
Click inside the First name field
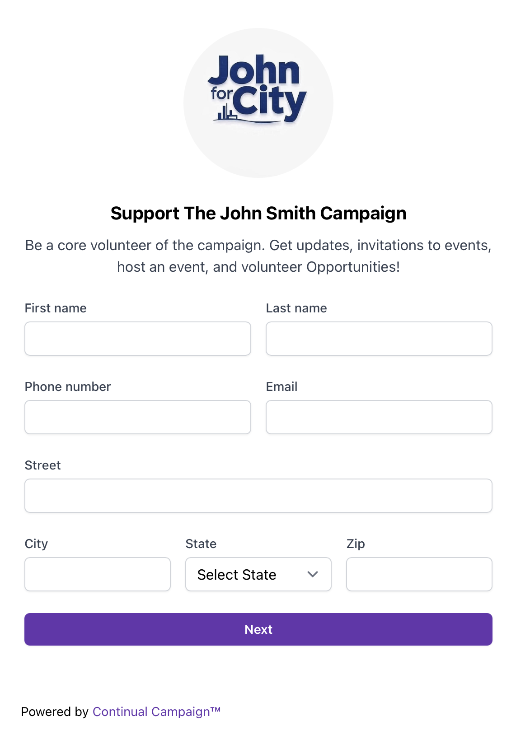click(x=137, y=339)
